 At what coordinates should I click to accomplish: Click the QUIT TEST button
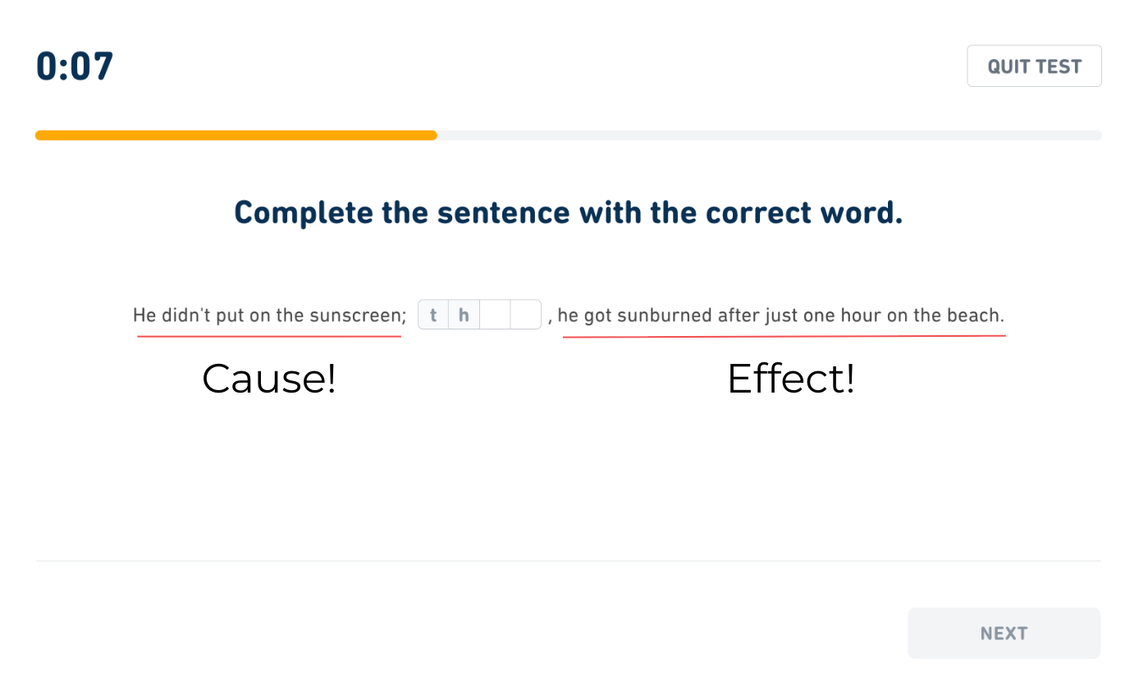pos(1034,66)
